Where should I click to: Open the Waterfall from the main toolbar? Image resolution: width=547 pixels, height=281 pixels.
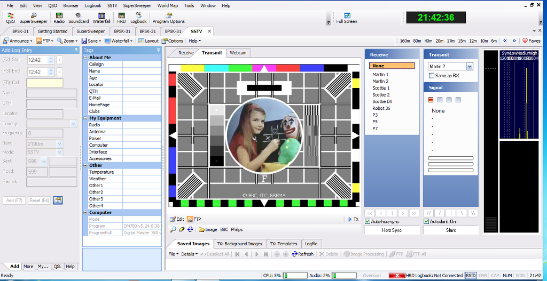(x=101, y=18)
